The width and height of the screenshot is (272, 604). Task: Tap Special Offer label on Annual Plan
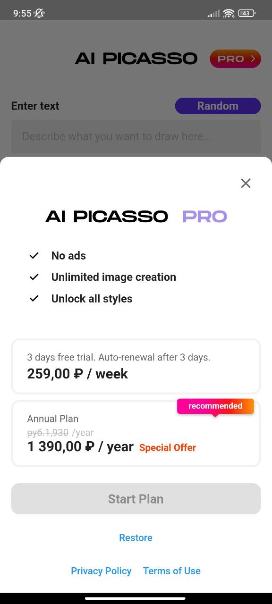[167, 448]
